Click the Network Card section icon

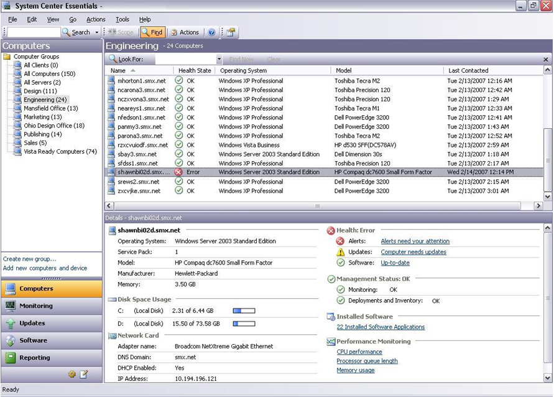[x=113, y=335]
